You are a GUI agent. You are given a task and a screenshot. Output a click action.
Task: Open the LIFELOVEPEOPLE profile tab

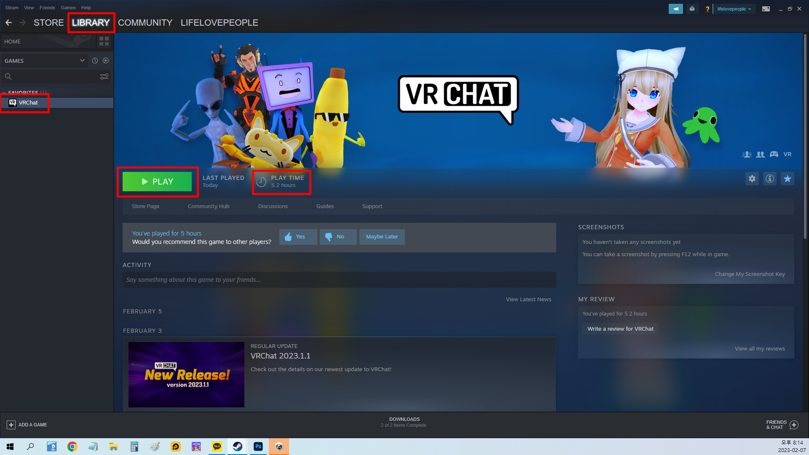[x=220, y=23]
